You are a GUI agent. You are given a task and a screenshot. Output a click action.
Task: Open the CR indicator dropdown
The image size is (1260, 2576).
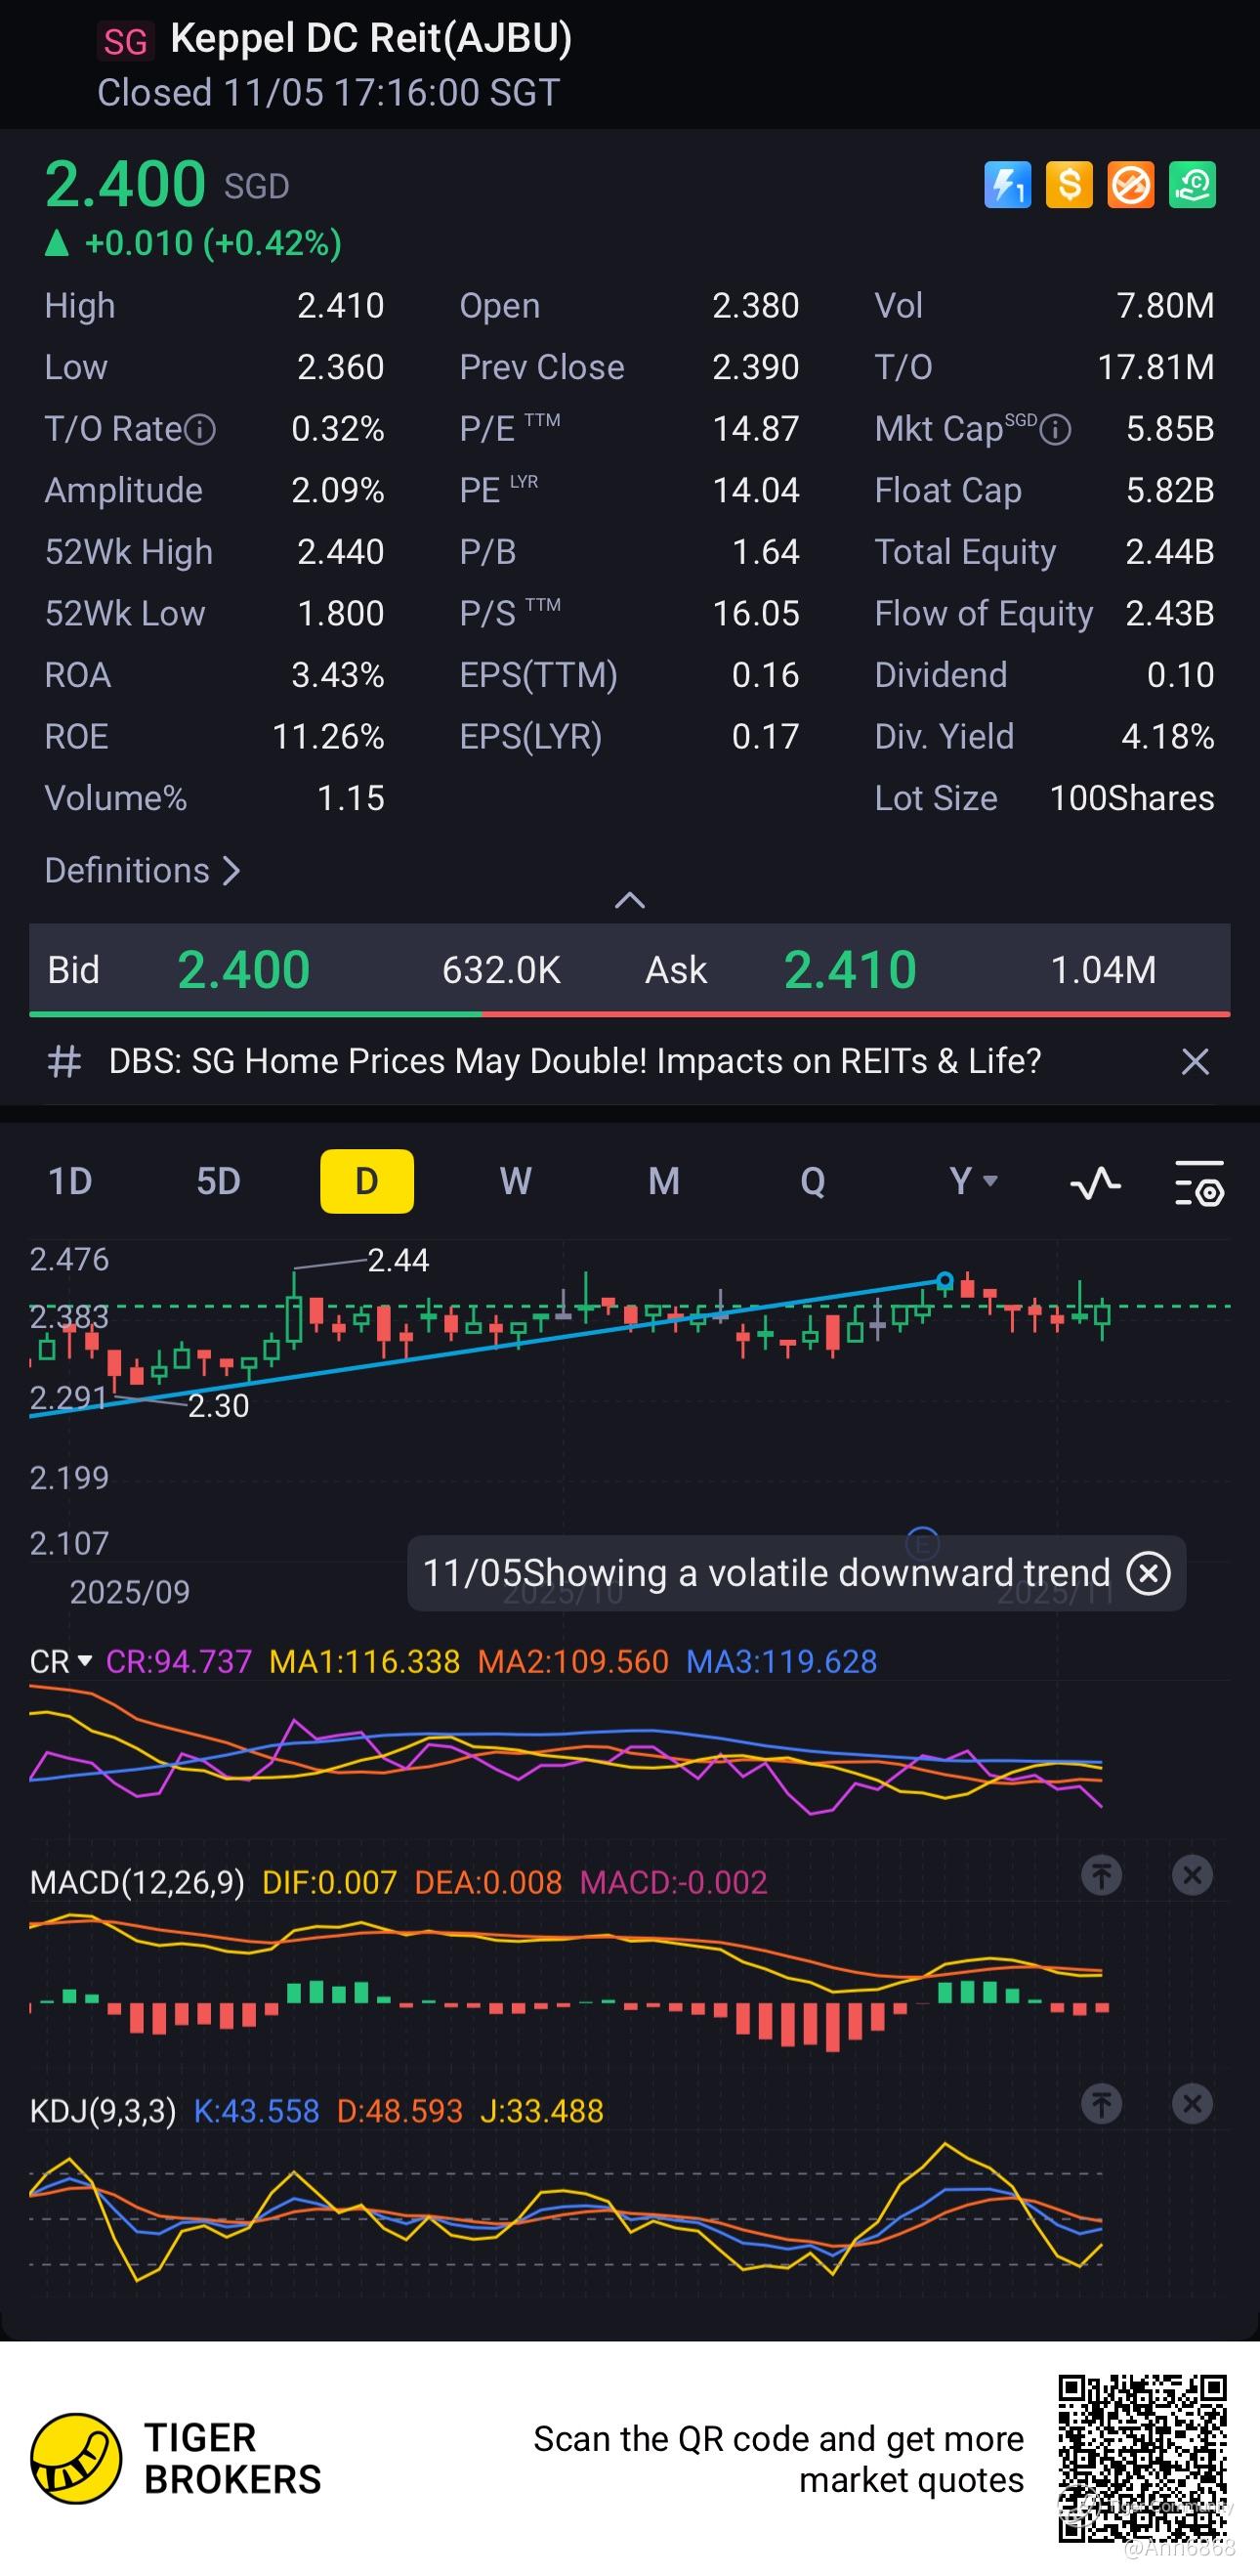[61, 1661]
